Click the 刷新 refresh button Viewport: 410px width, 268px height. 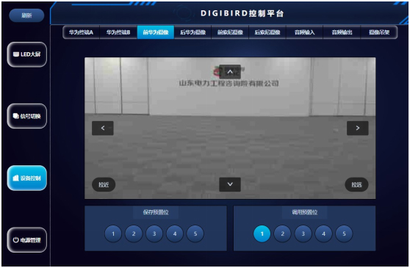click(26, 15)
